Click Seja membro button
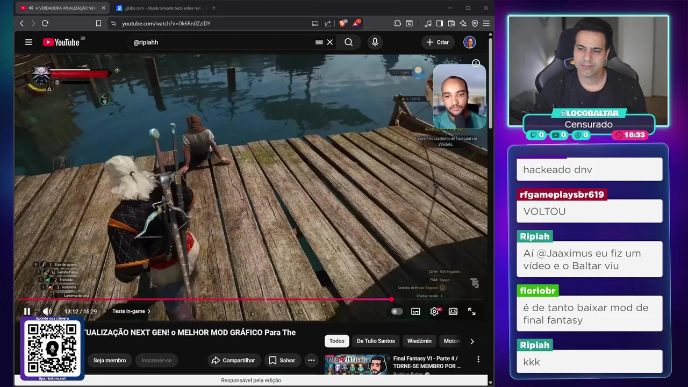 [x=110, y=360]
